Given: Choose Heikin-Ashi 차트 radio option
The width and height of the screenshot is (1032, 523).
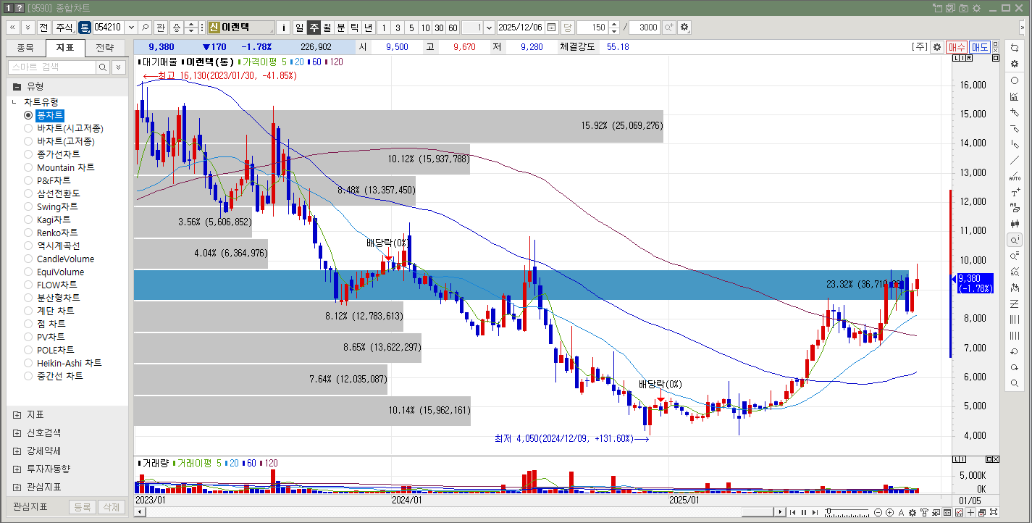Looking at the screenshot, I should coord(28,363).
